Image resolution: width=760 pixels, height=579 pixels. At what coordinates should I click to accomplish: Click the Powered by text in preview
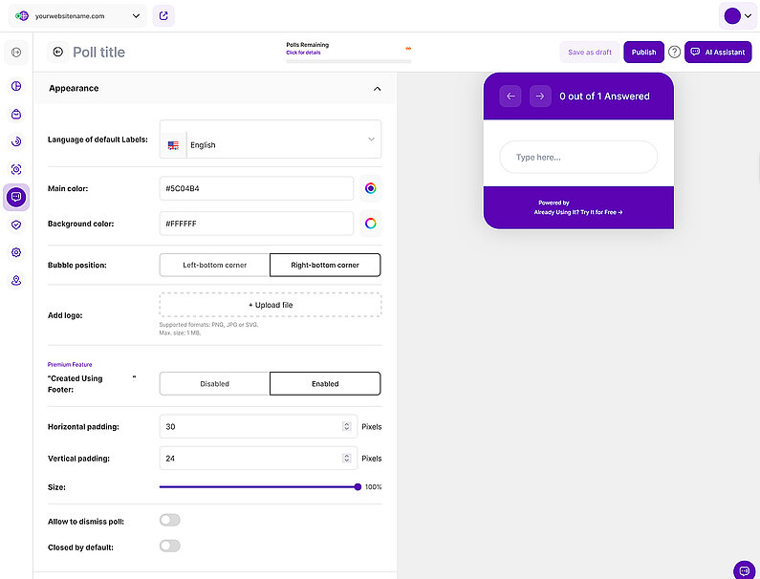point(554,203)
